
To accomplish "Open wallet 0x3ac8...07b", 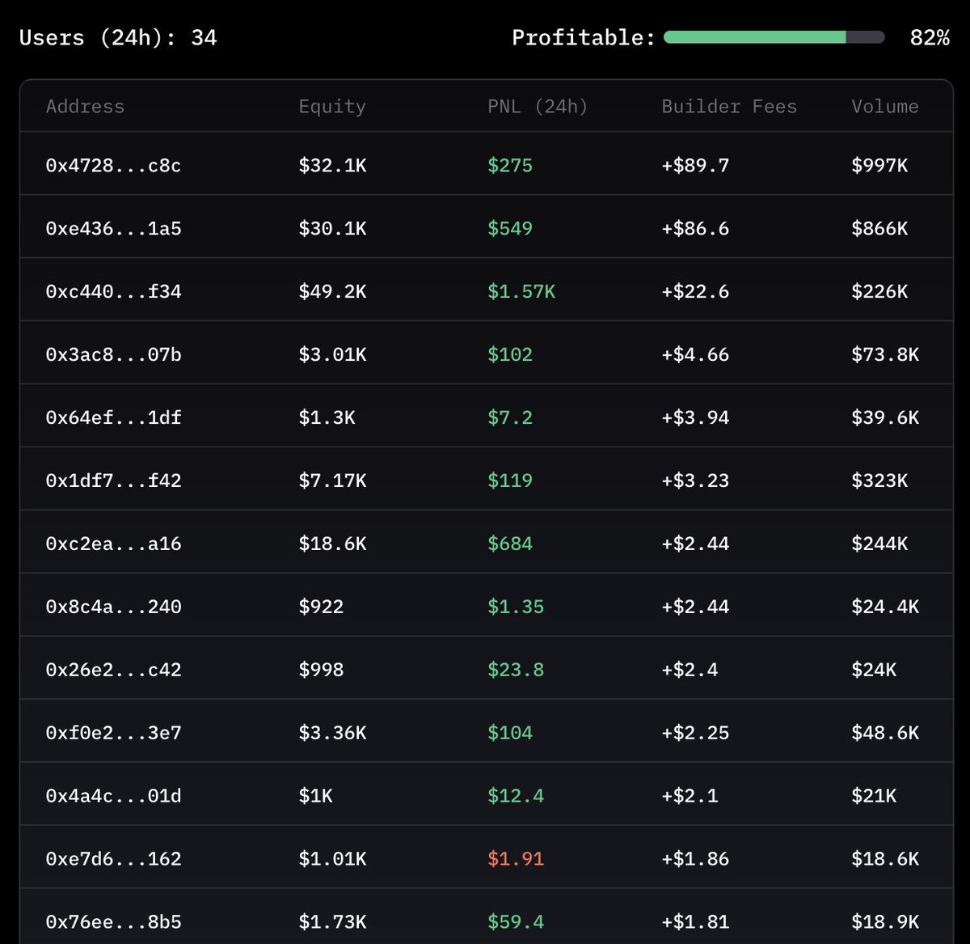I will 113,353.
